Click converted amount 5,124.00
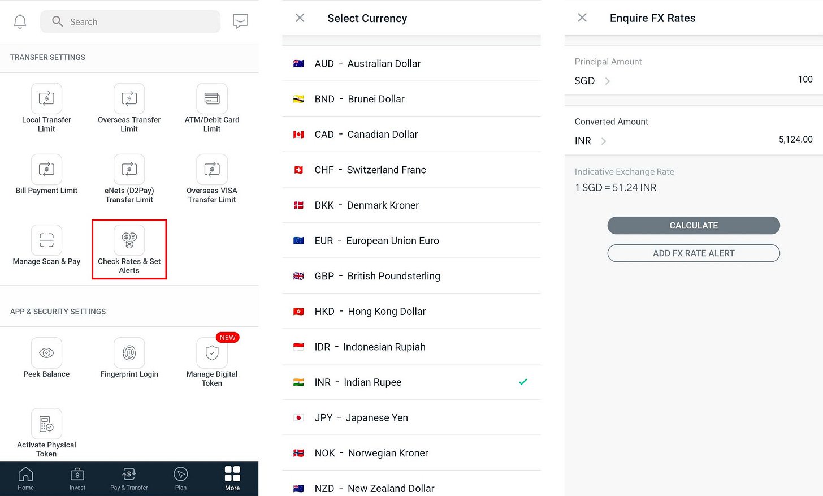Viewport: 823px width, 496px height. pyautogui.click(x=795, y=140)
